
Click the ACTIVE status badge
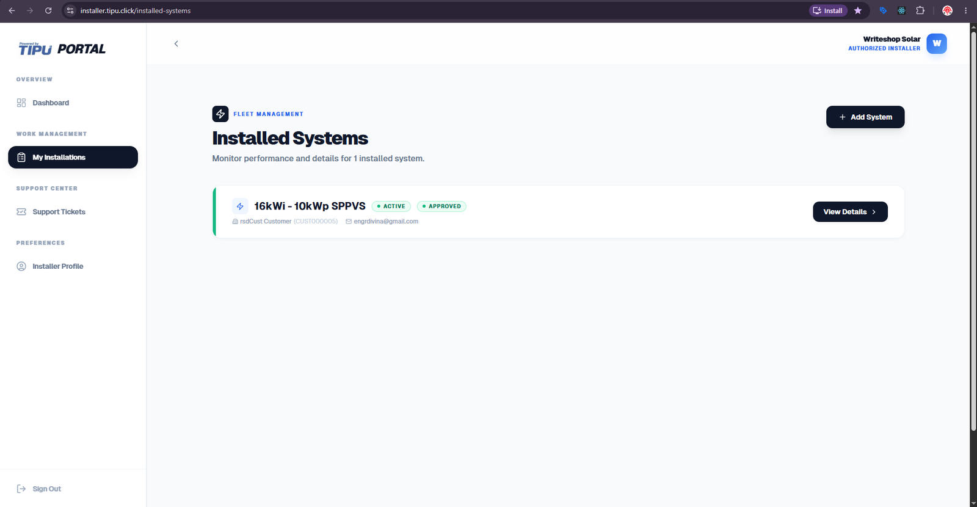(391, 206)
